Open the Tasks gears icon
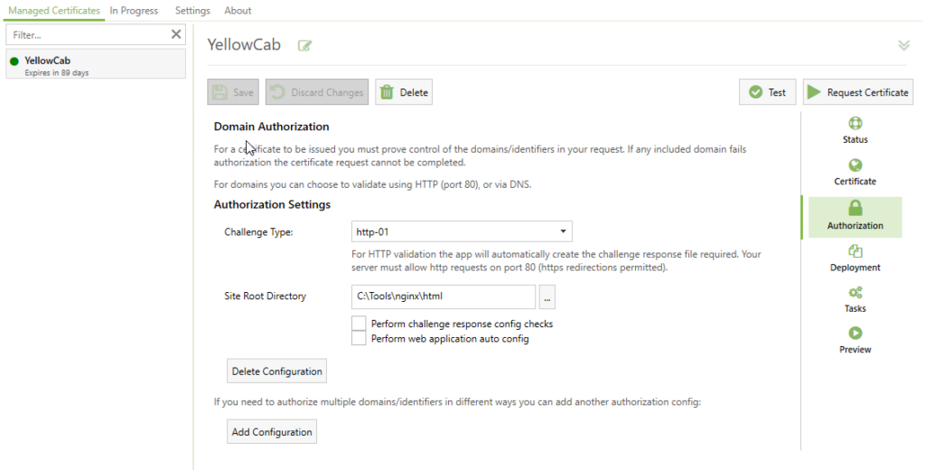The image size is (925, 470). coord(855,292)
